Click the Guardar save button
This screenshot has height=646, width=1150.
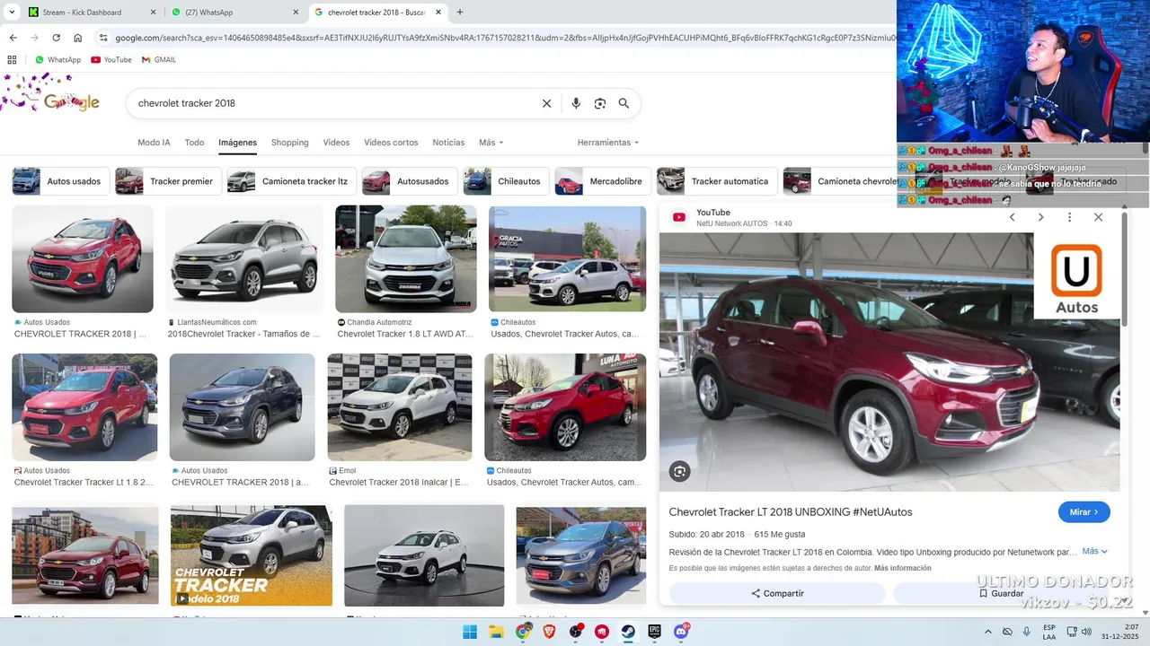1001,593
